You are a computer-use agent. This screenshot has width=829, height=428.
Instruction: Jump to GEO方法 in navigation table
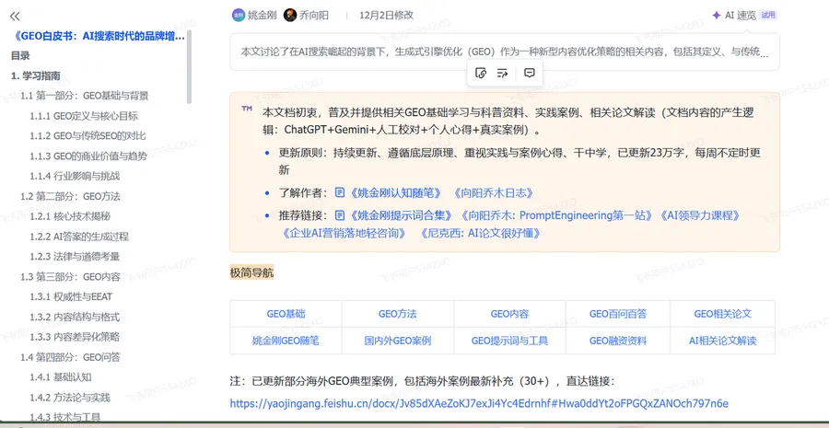click(398, 314)
